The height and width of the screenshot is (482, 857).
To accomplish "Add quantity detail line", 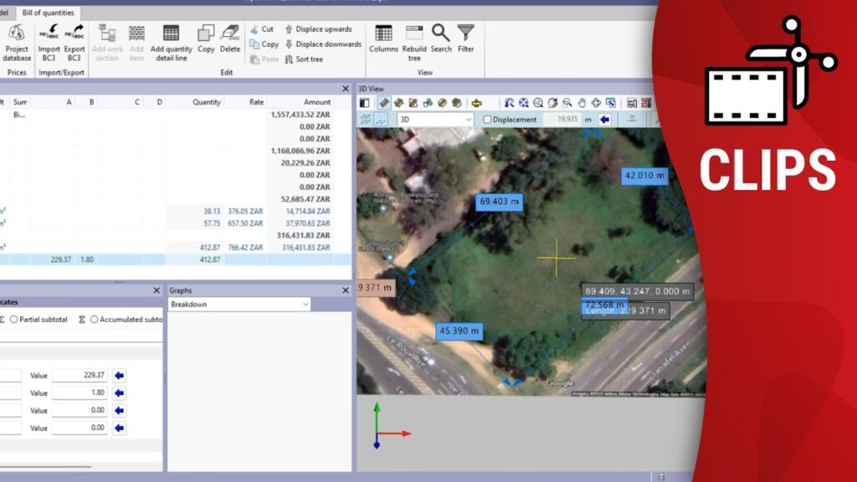I will (x=171, y=40).
